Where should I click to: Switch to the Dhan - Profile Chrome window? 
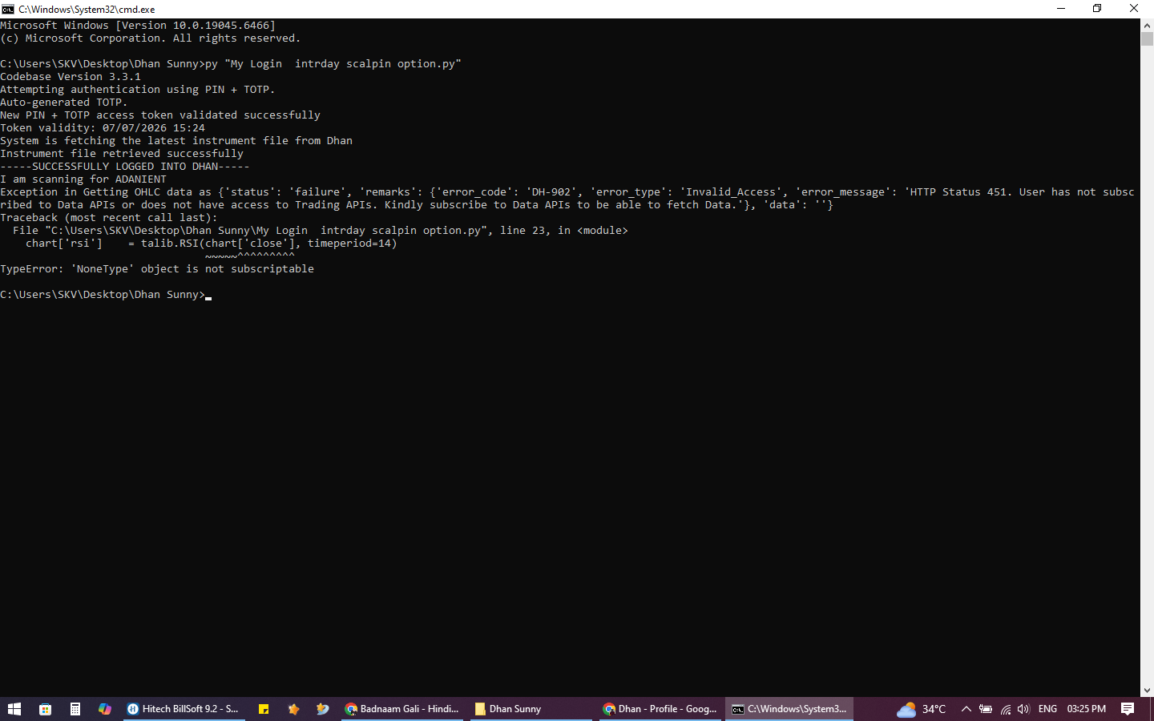[660, 709]
